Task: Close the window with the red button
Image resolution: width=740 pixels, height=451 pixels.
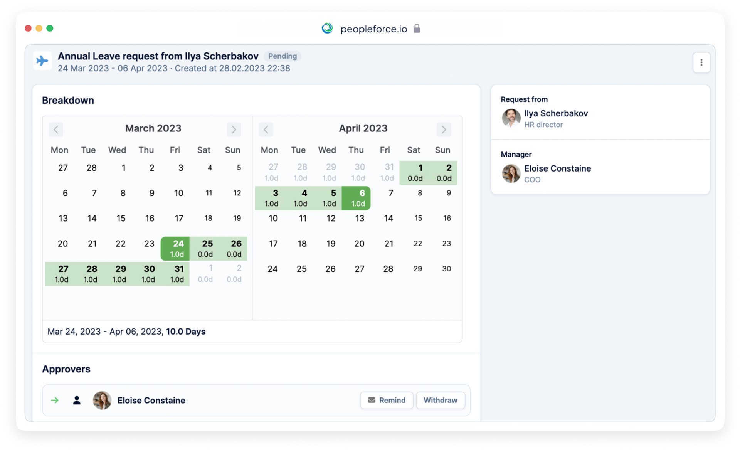Action: (x=28, y=28)
